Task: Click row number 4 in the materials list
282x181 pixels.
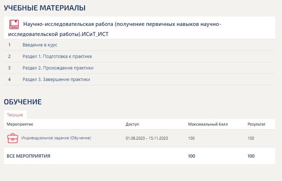Action: 9,80
